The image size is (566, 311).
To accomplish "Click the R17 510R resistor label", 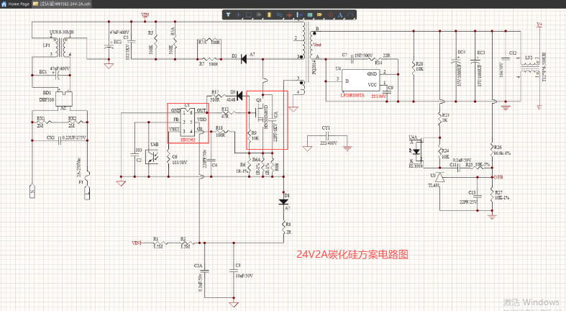I will point(215,96).
